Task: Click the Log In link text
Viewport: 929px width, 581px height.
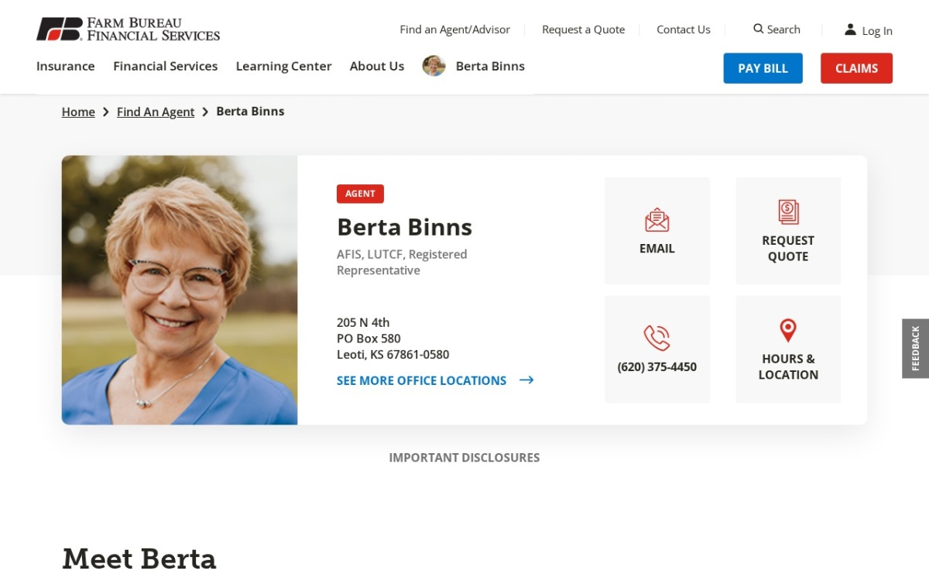Action: (x=877, y=31)
